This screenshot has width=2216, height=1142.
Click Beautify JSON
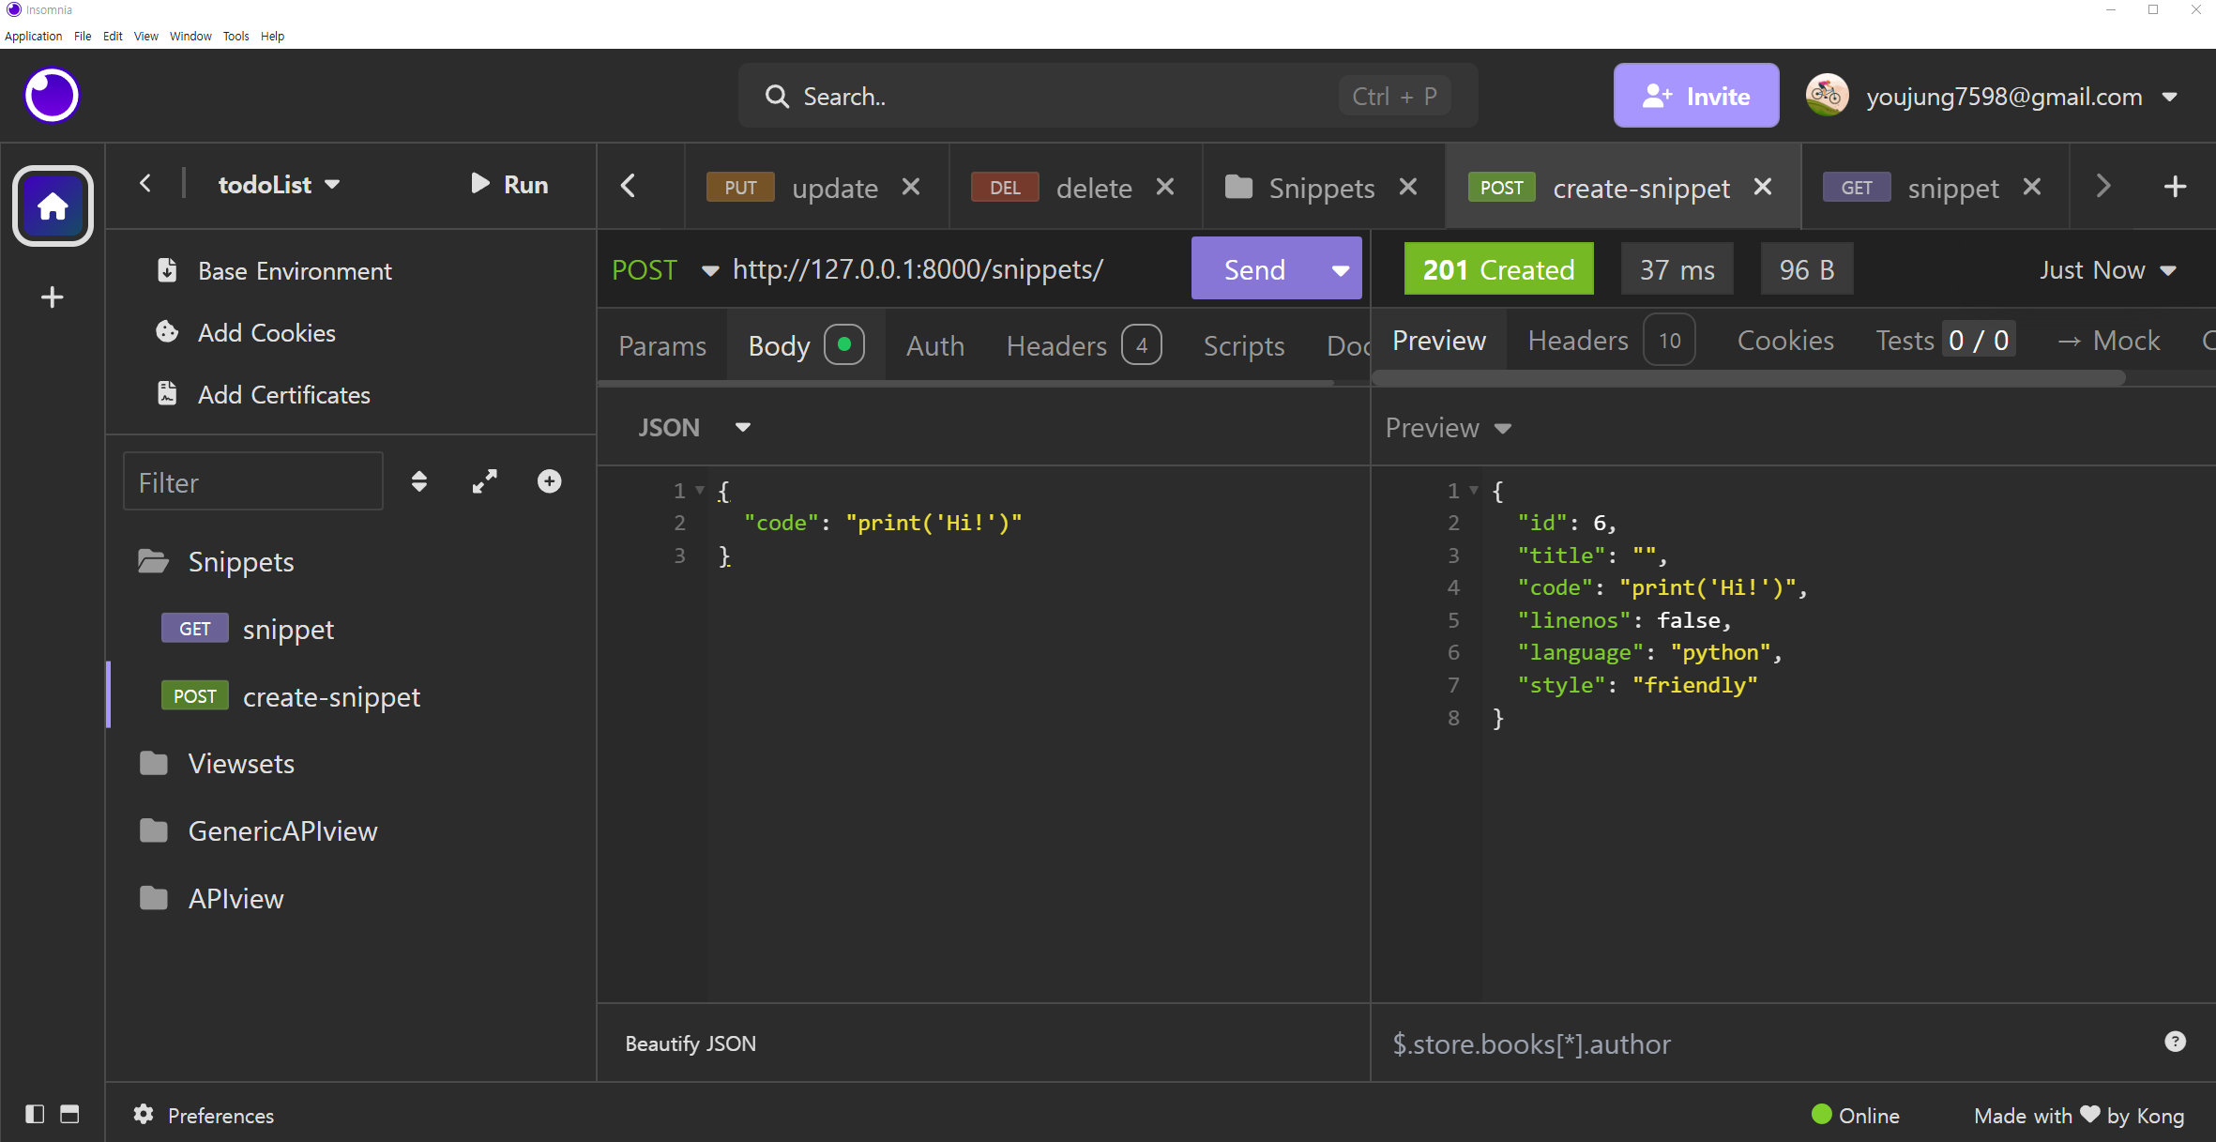691,1043
